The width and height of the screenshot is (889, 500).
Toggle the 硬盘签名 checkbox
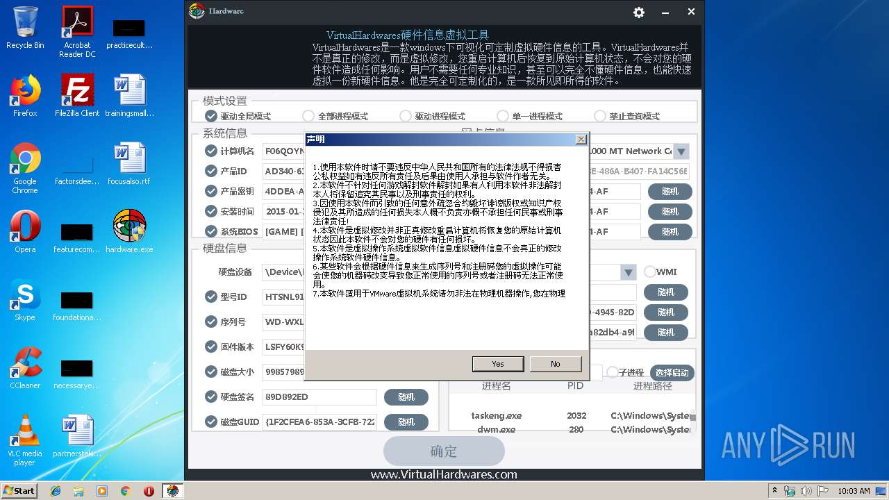point(211,397)
